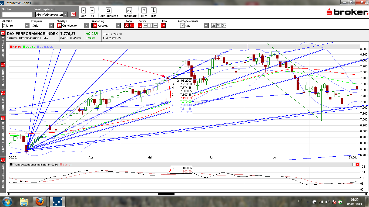The width and height of the screenshot is (369, 207).
Task: Click the indicator panel resize icon
Action: coord(354,164)
